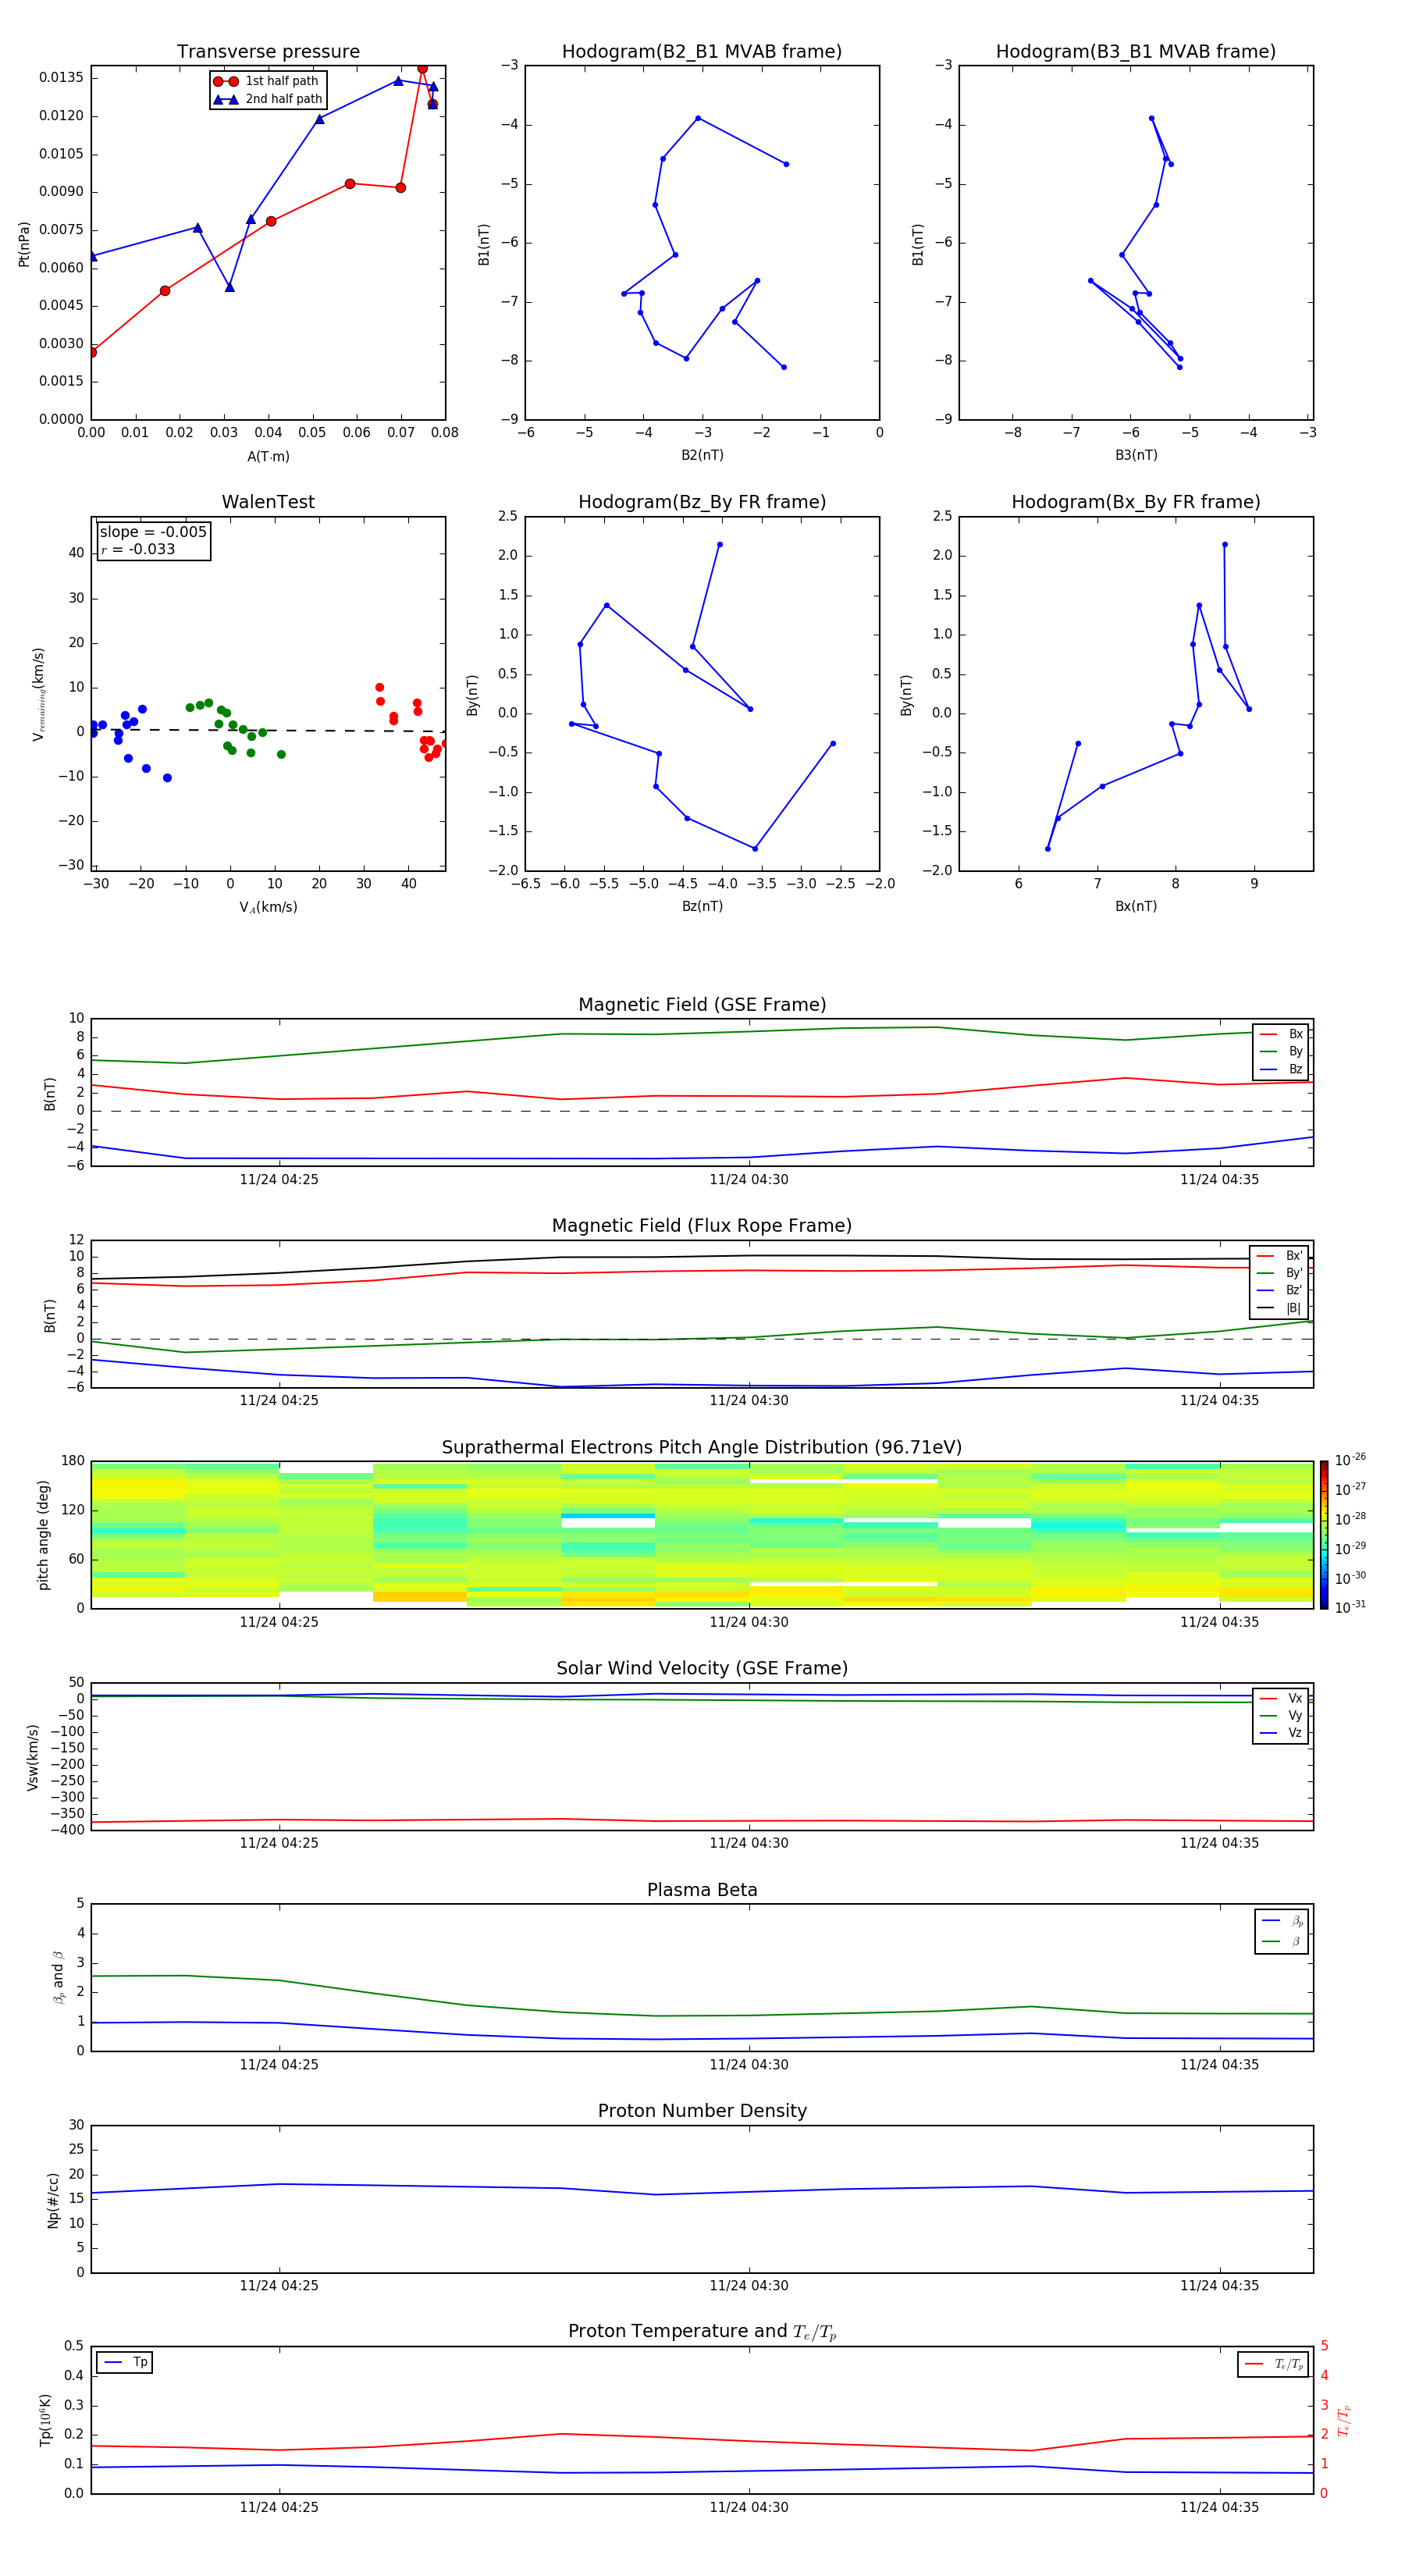
Task: Click the "Tp(10^6K)" y-axis label
Action: tap(45, 2420)
